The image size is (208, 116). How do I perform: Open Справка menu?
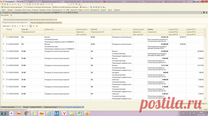117,10
